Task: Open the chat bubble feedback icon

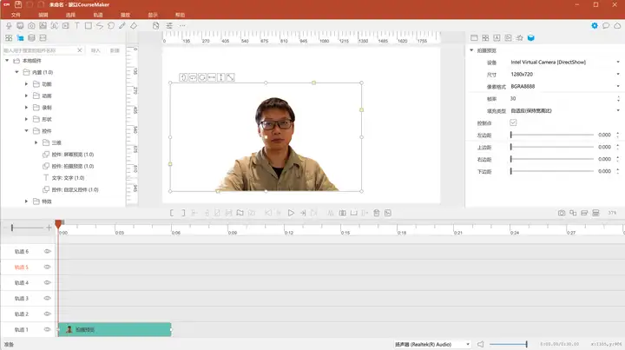Action: [606, 25]
